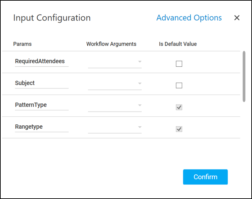
Task: Enable default value checkbox for RequiredAttendees
Action: (x=179, y=64)
